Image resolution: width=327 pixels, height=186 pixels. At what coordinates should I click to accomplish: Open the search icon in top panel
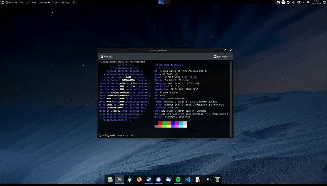[308, 2]
